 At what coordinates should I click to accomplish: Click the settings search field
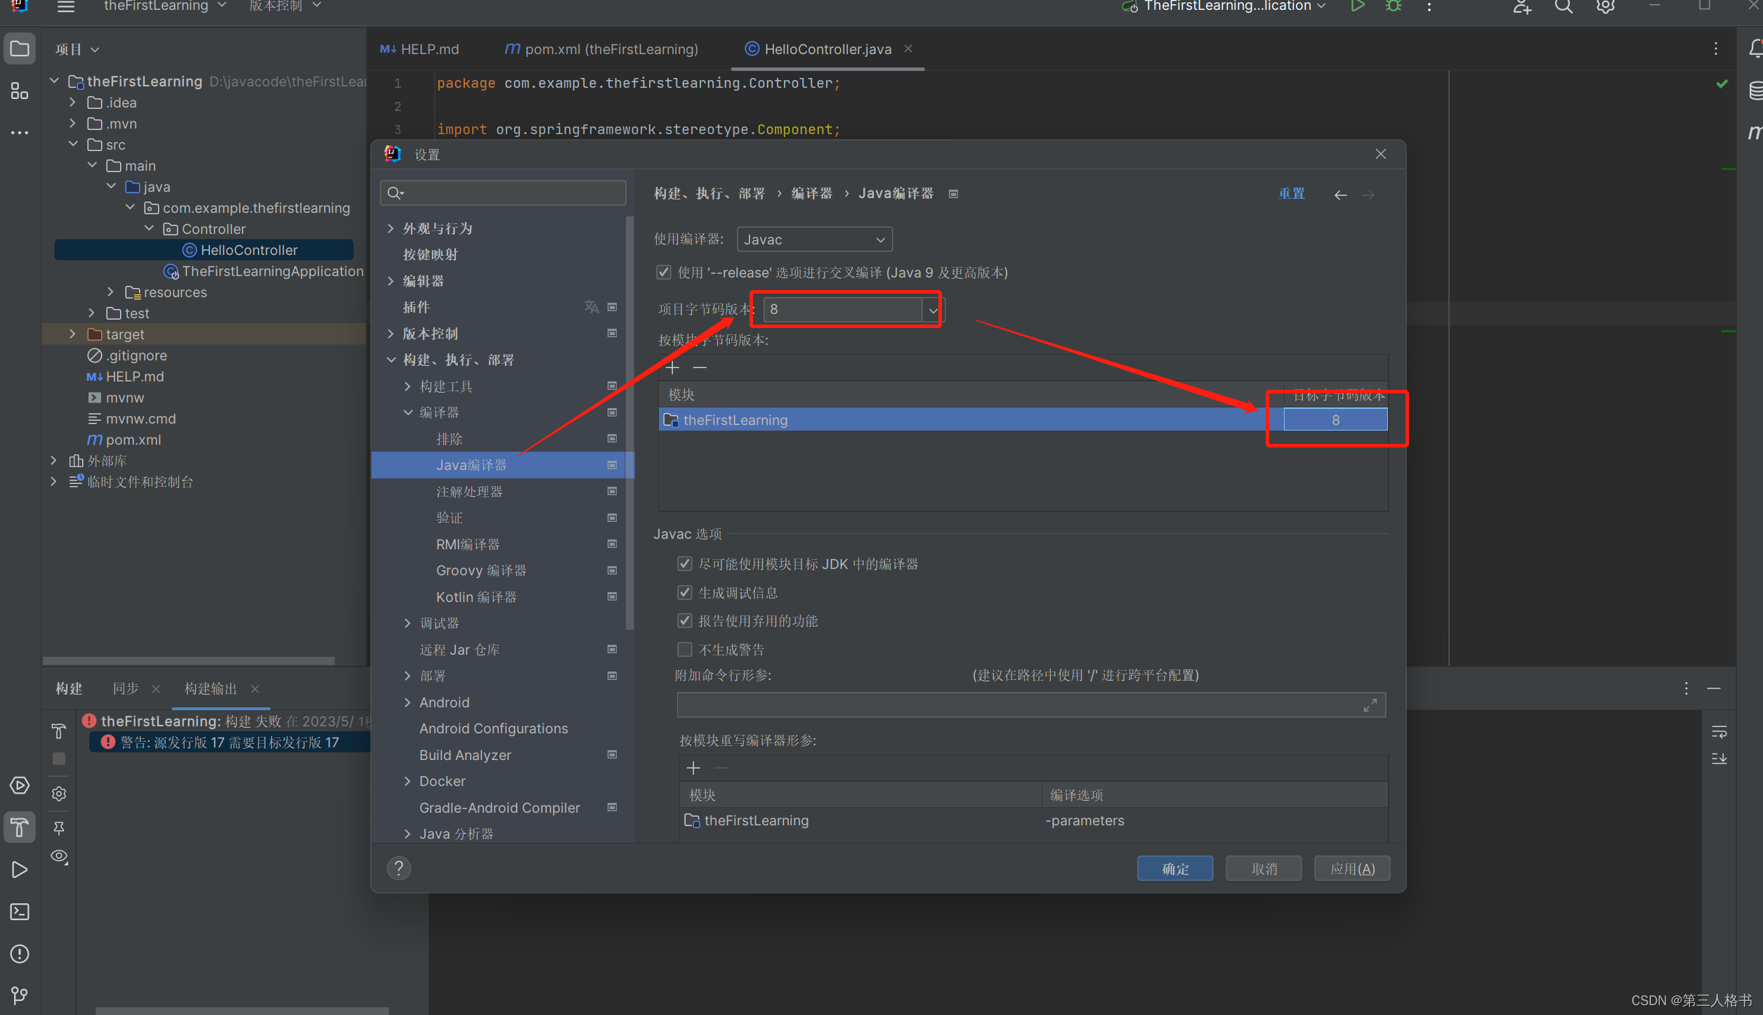pyautogui.click(x=503, y=193)
